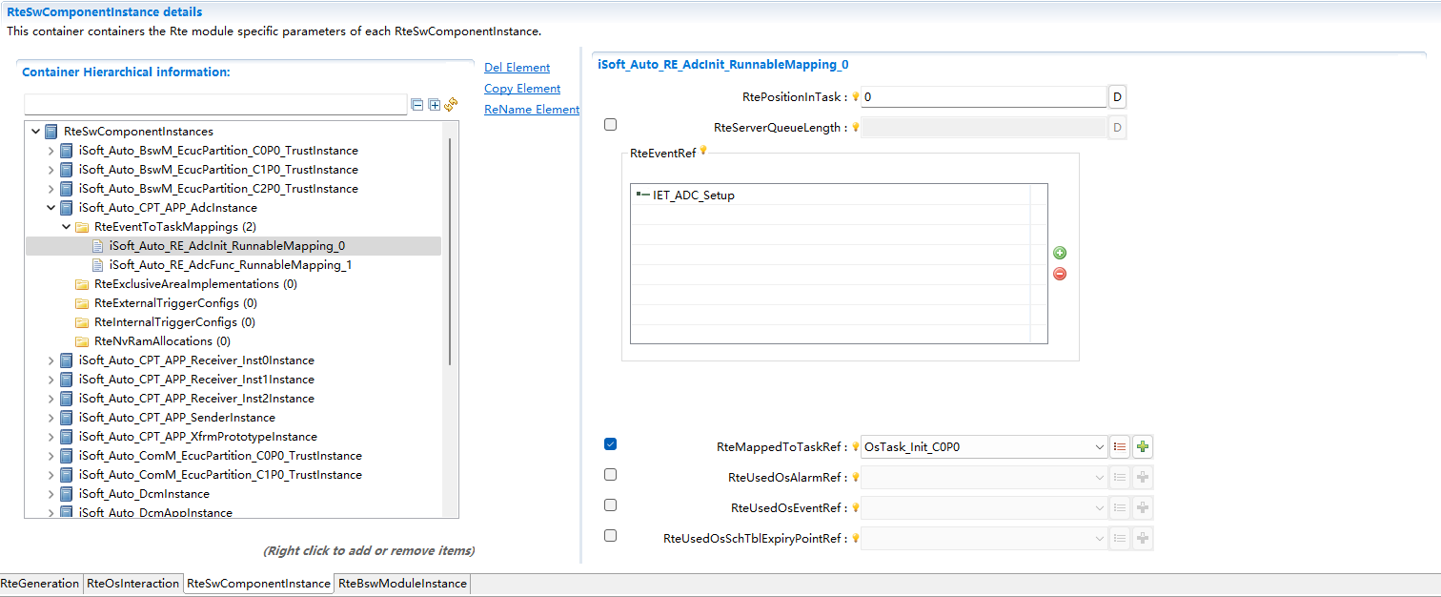Viewport: 1441px width, 597px height.
Task: Click the refresh tree icon
Action: pos(451,105)
